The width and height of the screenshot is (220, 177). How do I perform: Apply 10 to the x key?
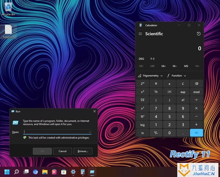click(142, 116)
